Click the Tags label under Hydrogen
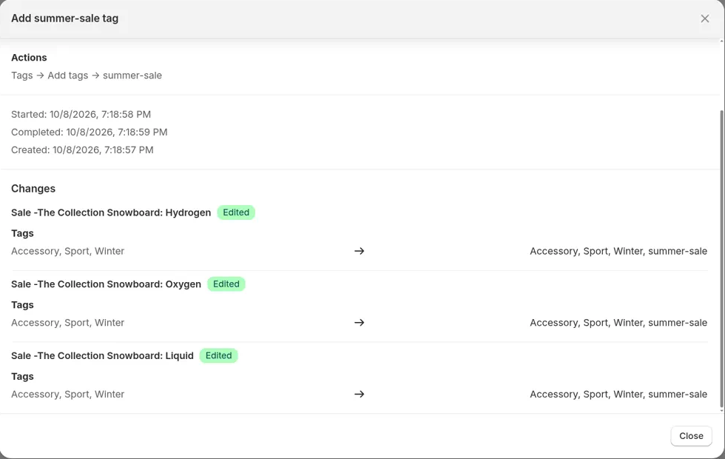Viewport: 725px width, 459px height. click(x=22, y=233)
